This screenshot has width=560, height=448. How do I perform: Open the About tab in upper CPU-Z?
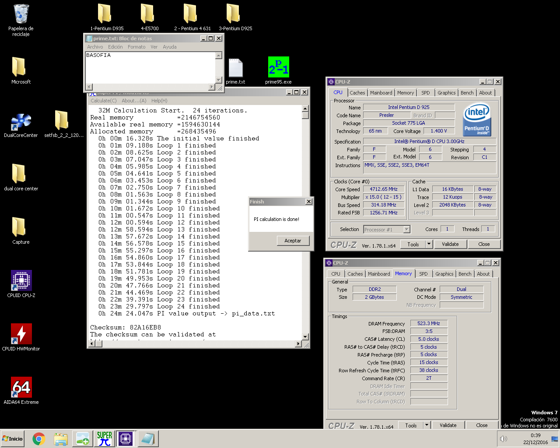[485, 93]
